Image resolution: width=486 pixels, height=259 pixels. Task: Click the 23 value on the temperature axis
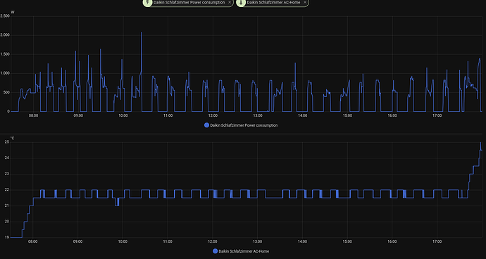click(x=8, y=174)
